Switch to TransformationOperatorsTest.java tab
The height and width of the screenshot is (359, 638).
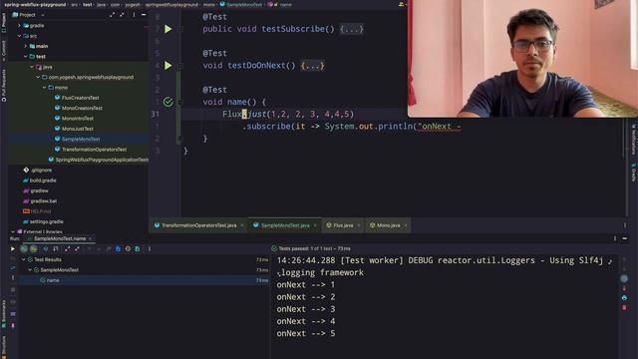point(198,225)
